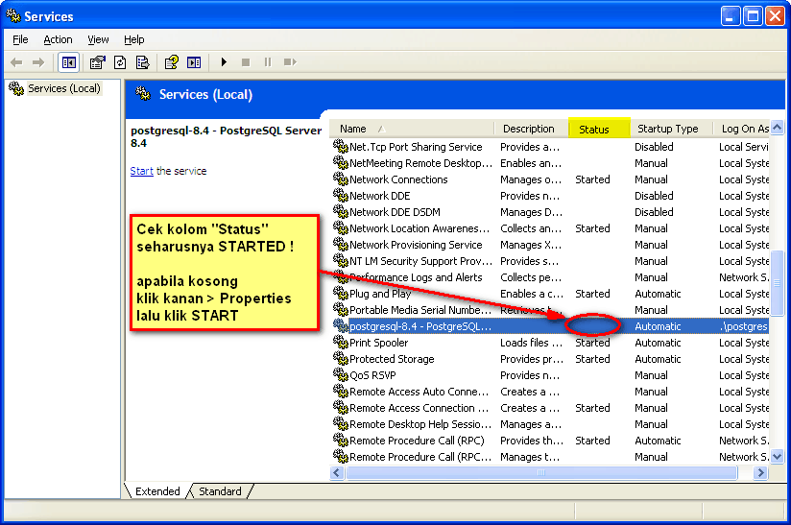Click the vertical scrollbar up arrow
This screenshot has height=525, width=791.
coord(778,127)
